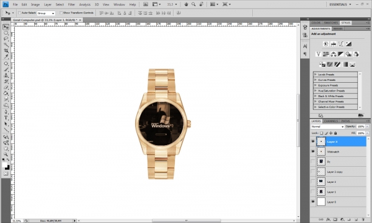
Task: Switch to the Channels tab
Action: tap(330, 121)
